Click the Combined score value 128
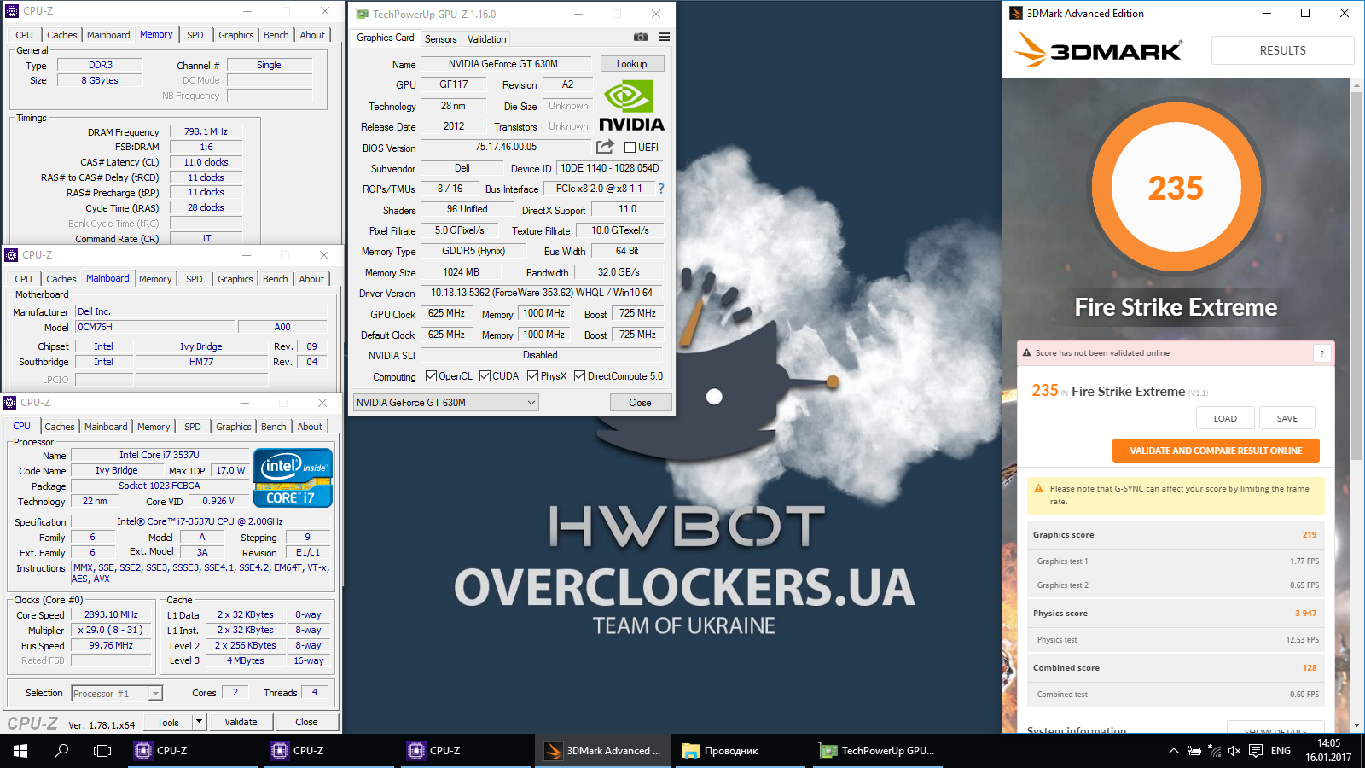This screenshot has height=768, width=1365. click(x=1310, y=668)
